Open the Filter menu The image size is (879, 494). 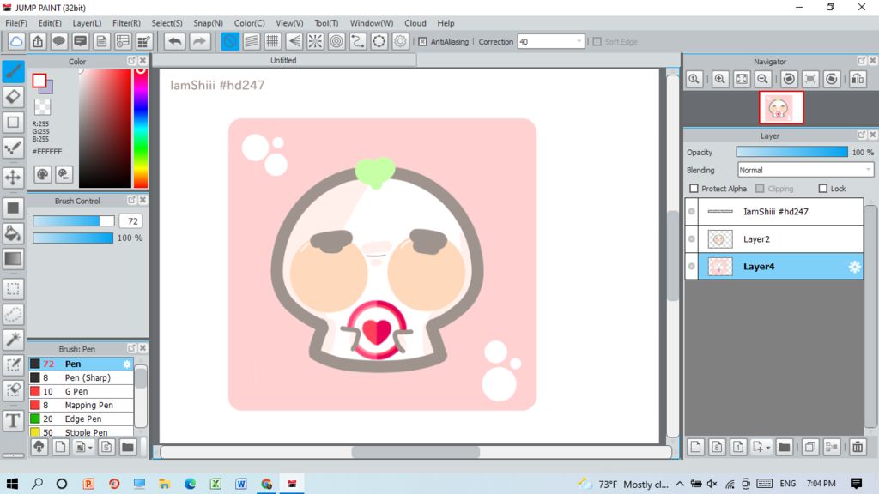(x=126, y=23)
